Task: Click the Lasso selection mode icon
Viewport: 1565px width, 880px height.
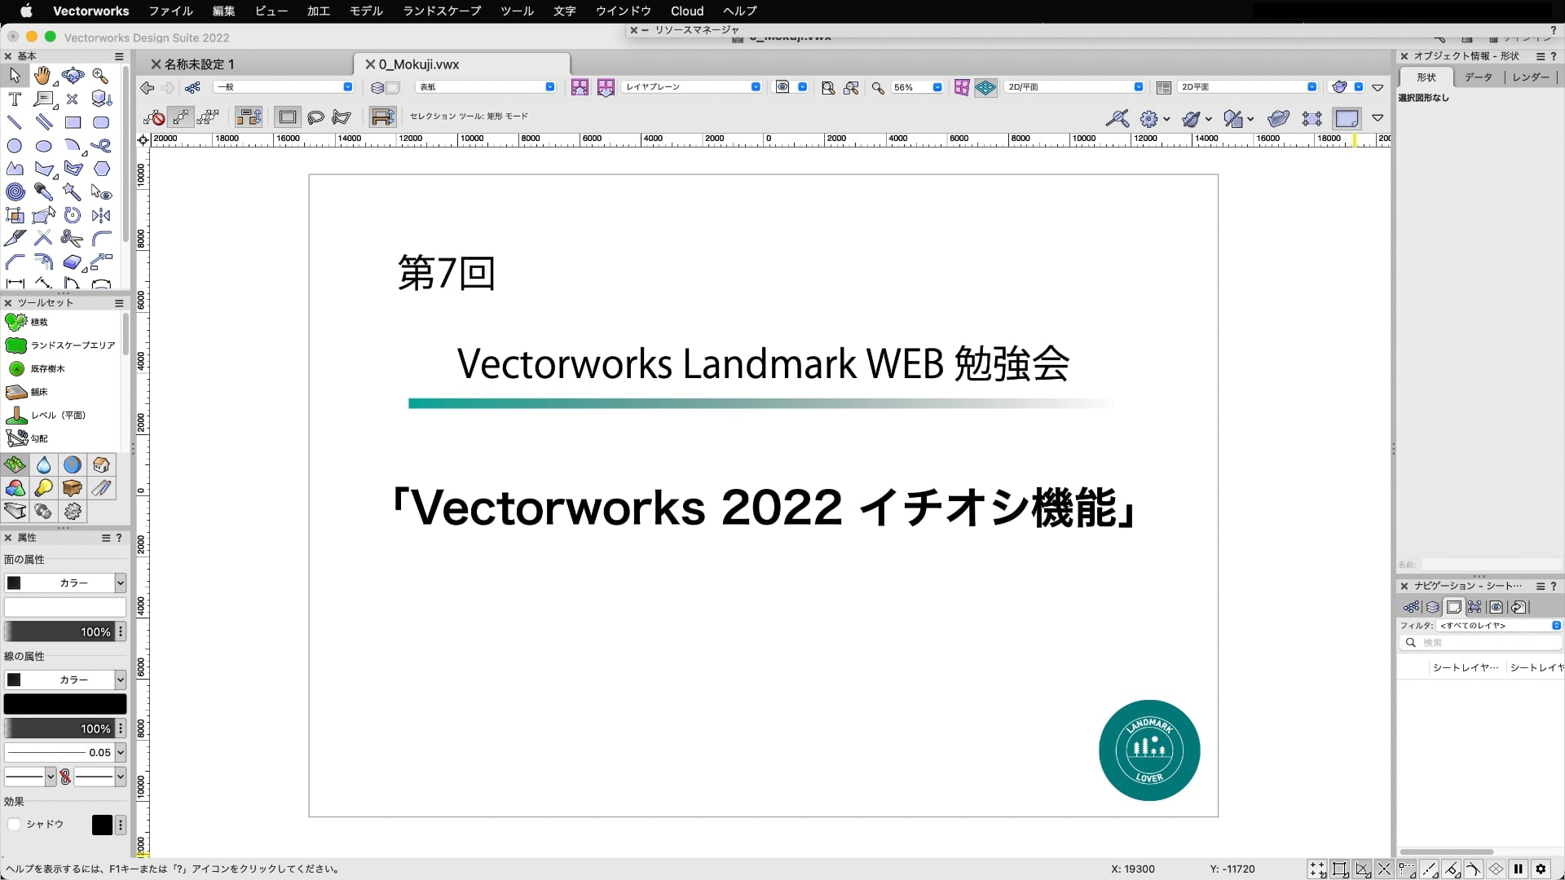Action: (x=315, y=117)
